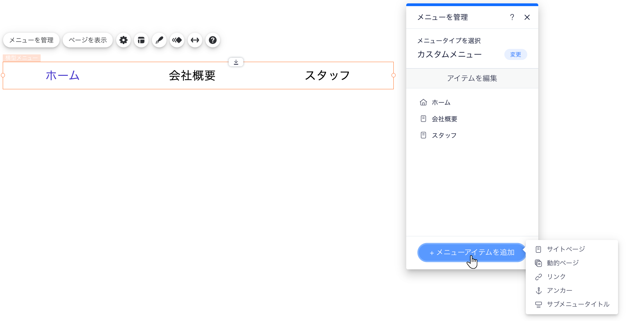The image size is (626, 321).
Task: Click the 動的ページ stacked pages icon
Action: (x=539, y=263)
